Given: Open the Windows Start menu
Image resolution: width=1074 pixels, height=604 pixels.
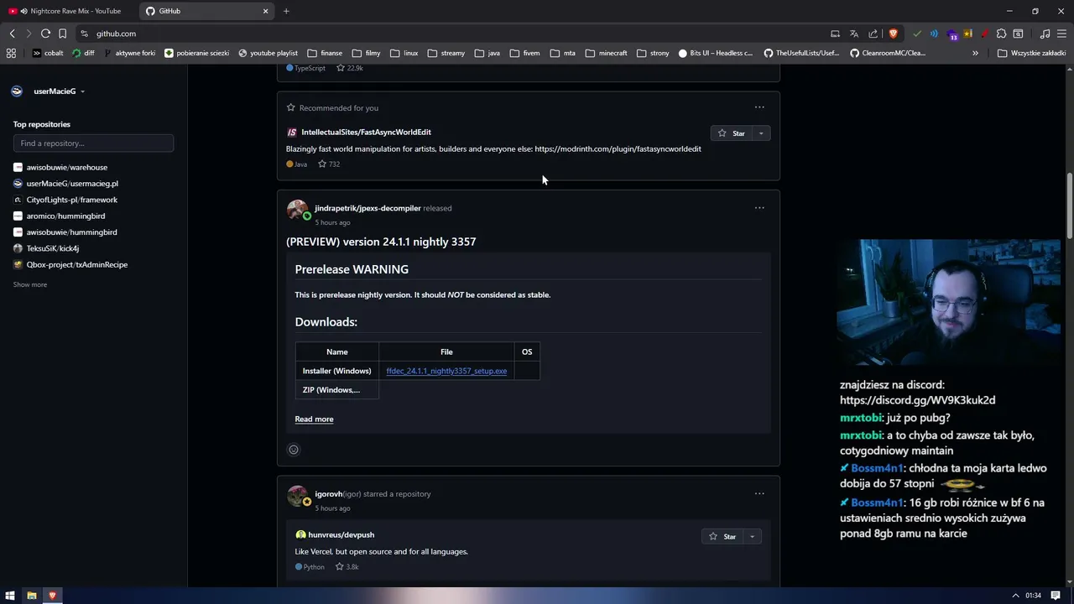Looking at the screenshot, I should pos(11,596).
